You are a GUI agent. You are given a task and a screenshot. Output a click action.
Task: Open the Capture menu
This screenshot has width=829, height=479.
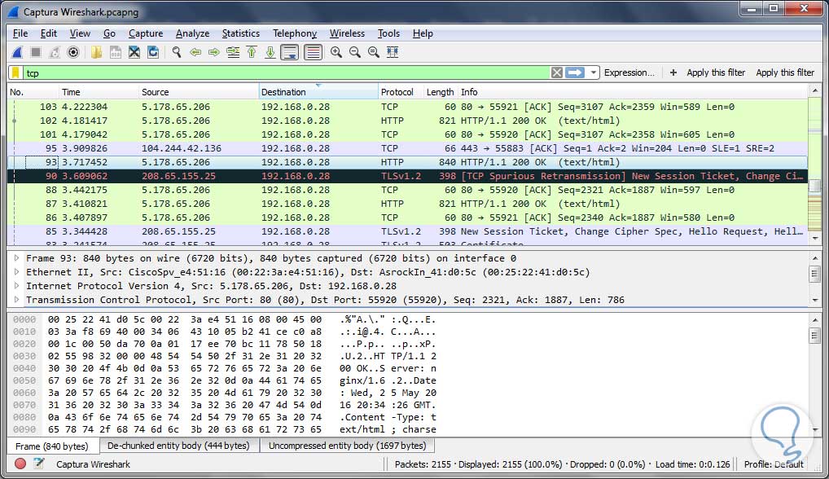click(x=146, y=33)
